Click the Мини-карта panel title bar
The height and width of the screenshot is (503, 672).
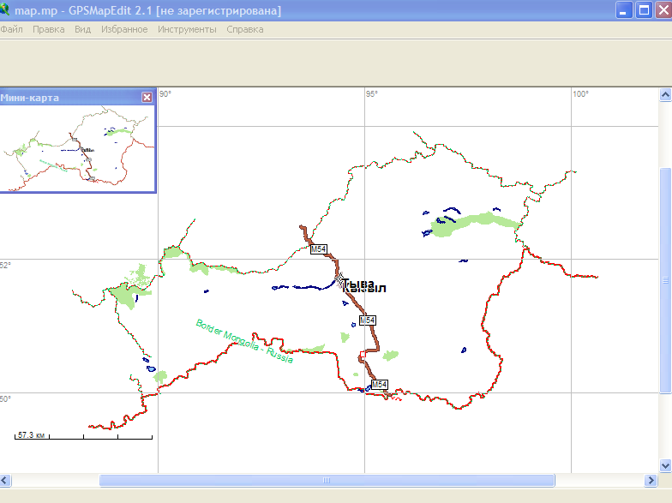[x=69, y=97]
